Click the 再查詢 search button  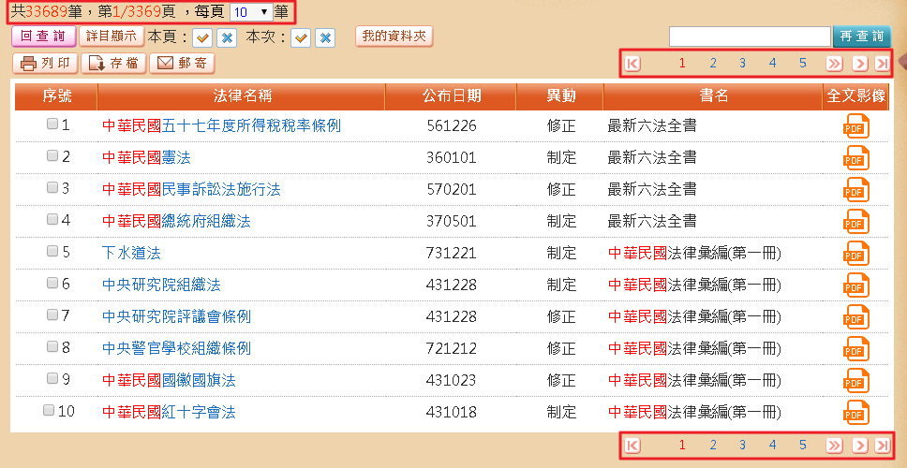(862, 37)
